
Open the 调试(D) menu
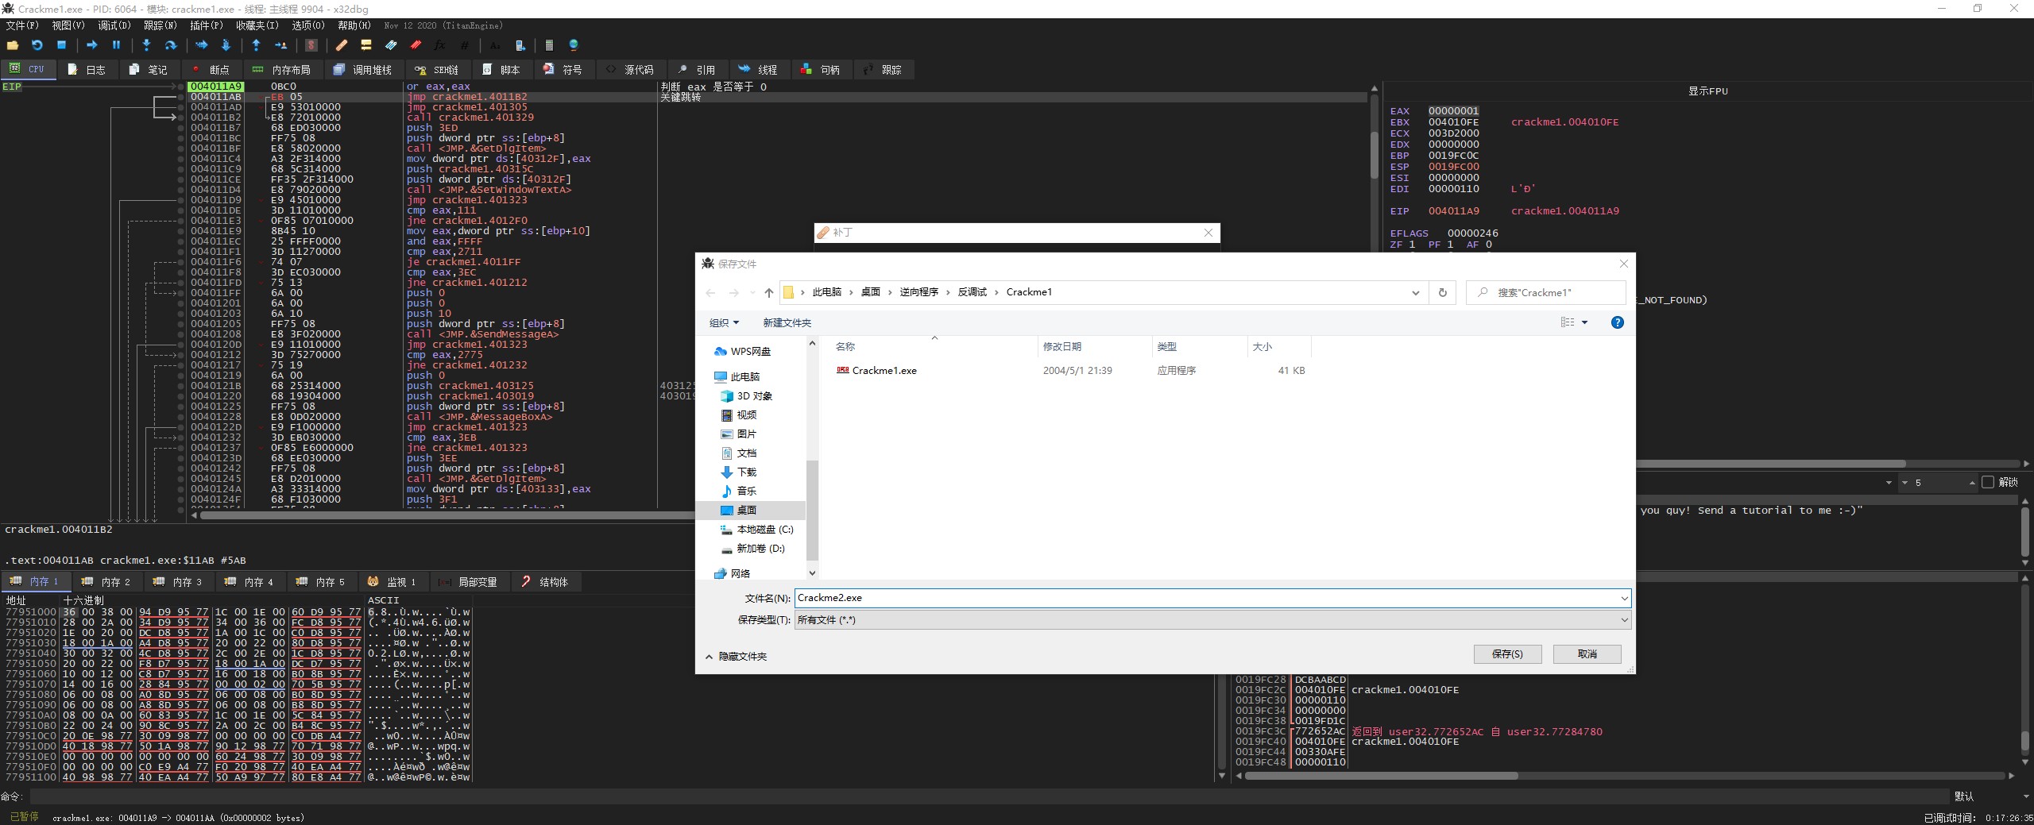coord(114,25)
